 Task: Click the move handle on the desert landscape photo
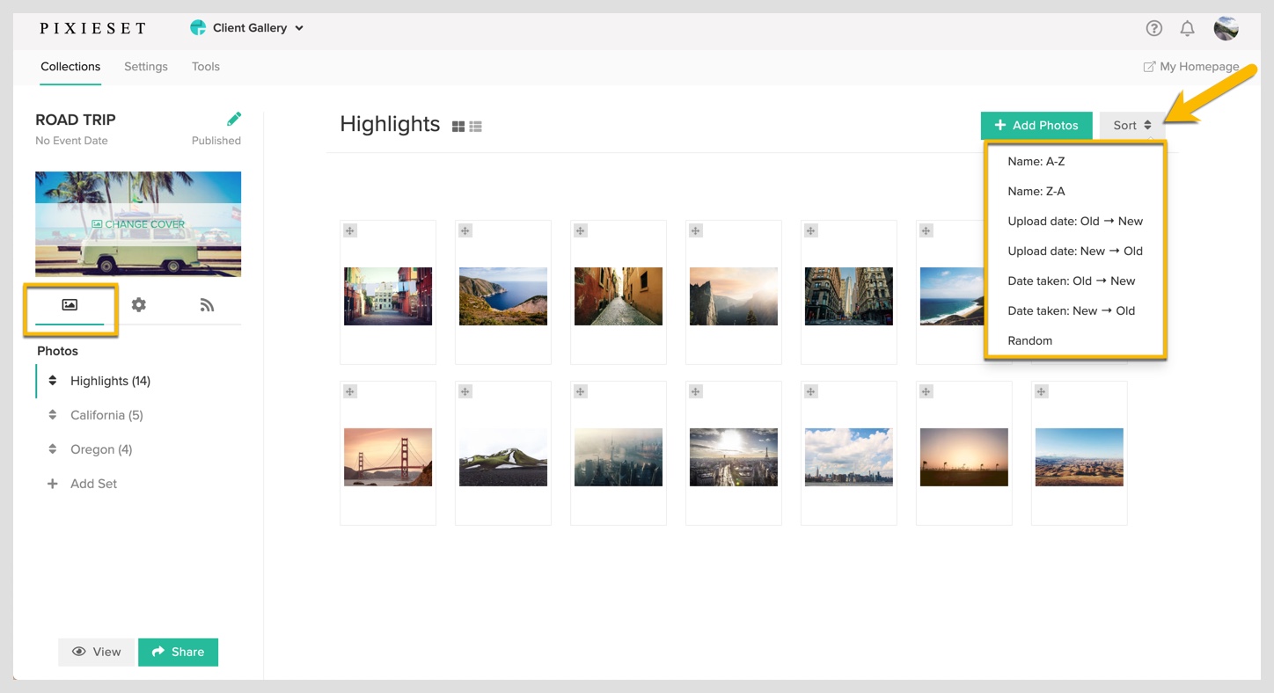pos(1042,391)
